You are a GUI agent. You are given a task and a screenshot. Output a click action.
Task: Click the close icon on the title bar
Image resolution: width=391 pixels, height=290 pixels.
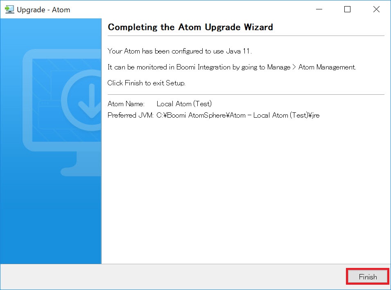[x=376, y=9]
